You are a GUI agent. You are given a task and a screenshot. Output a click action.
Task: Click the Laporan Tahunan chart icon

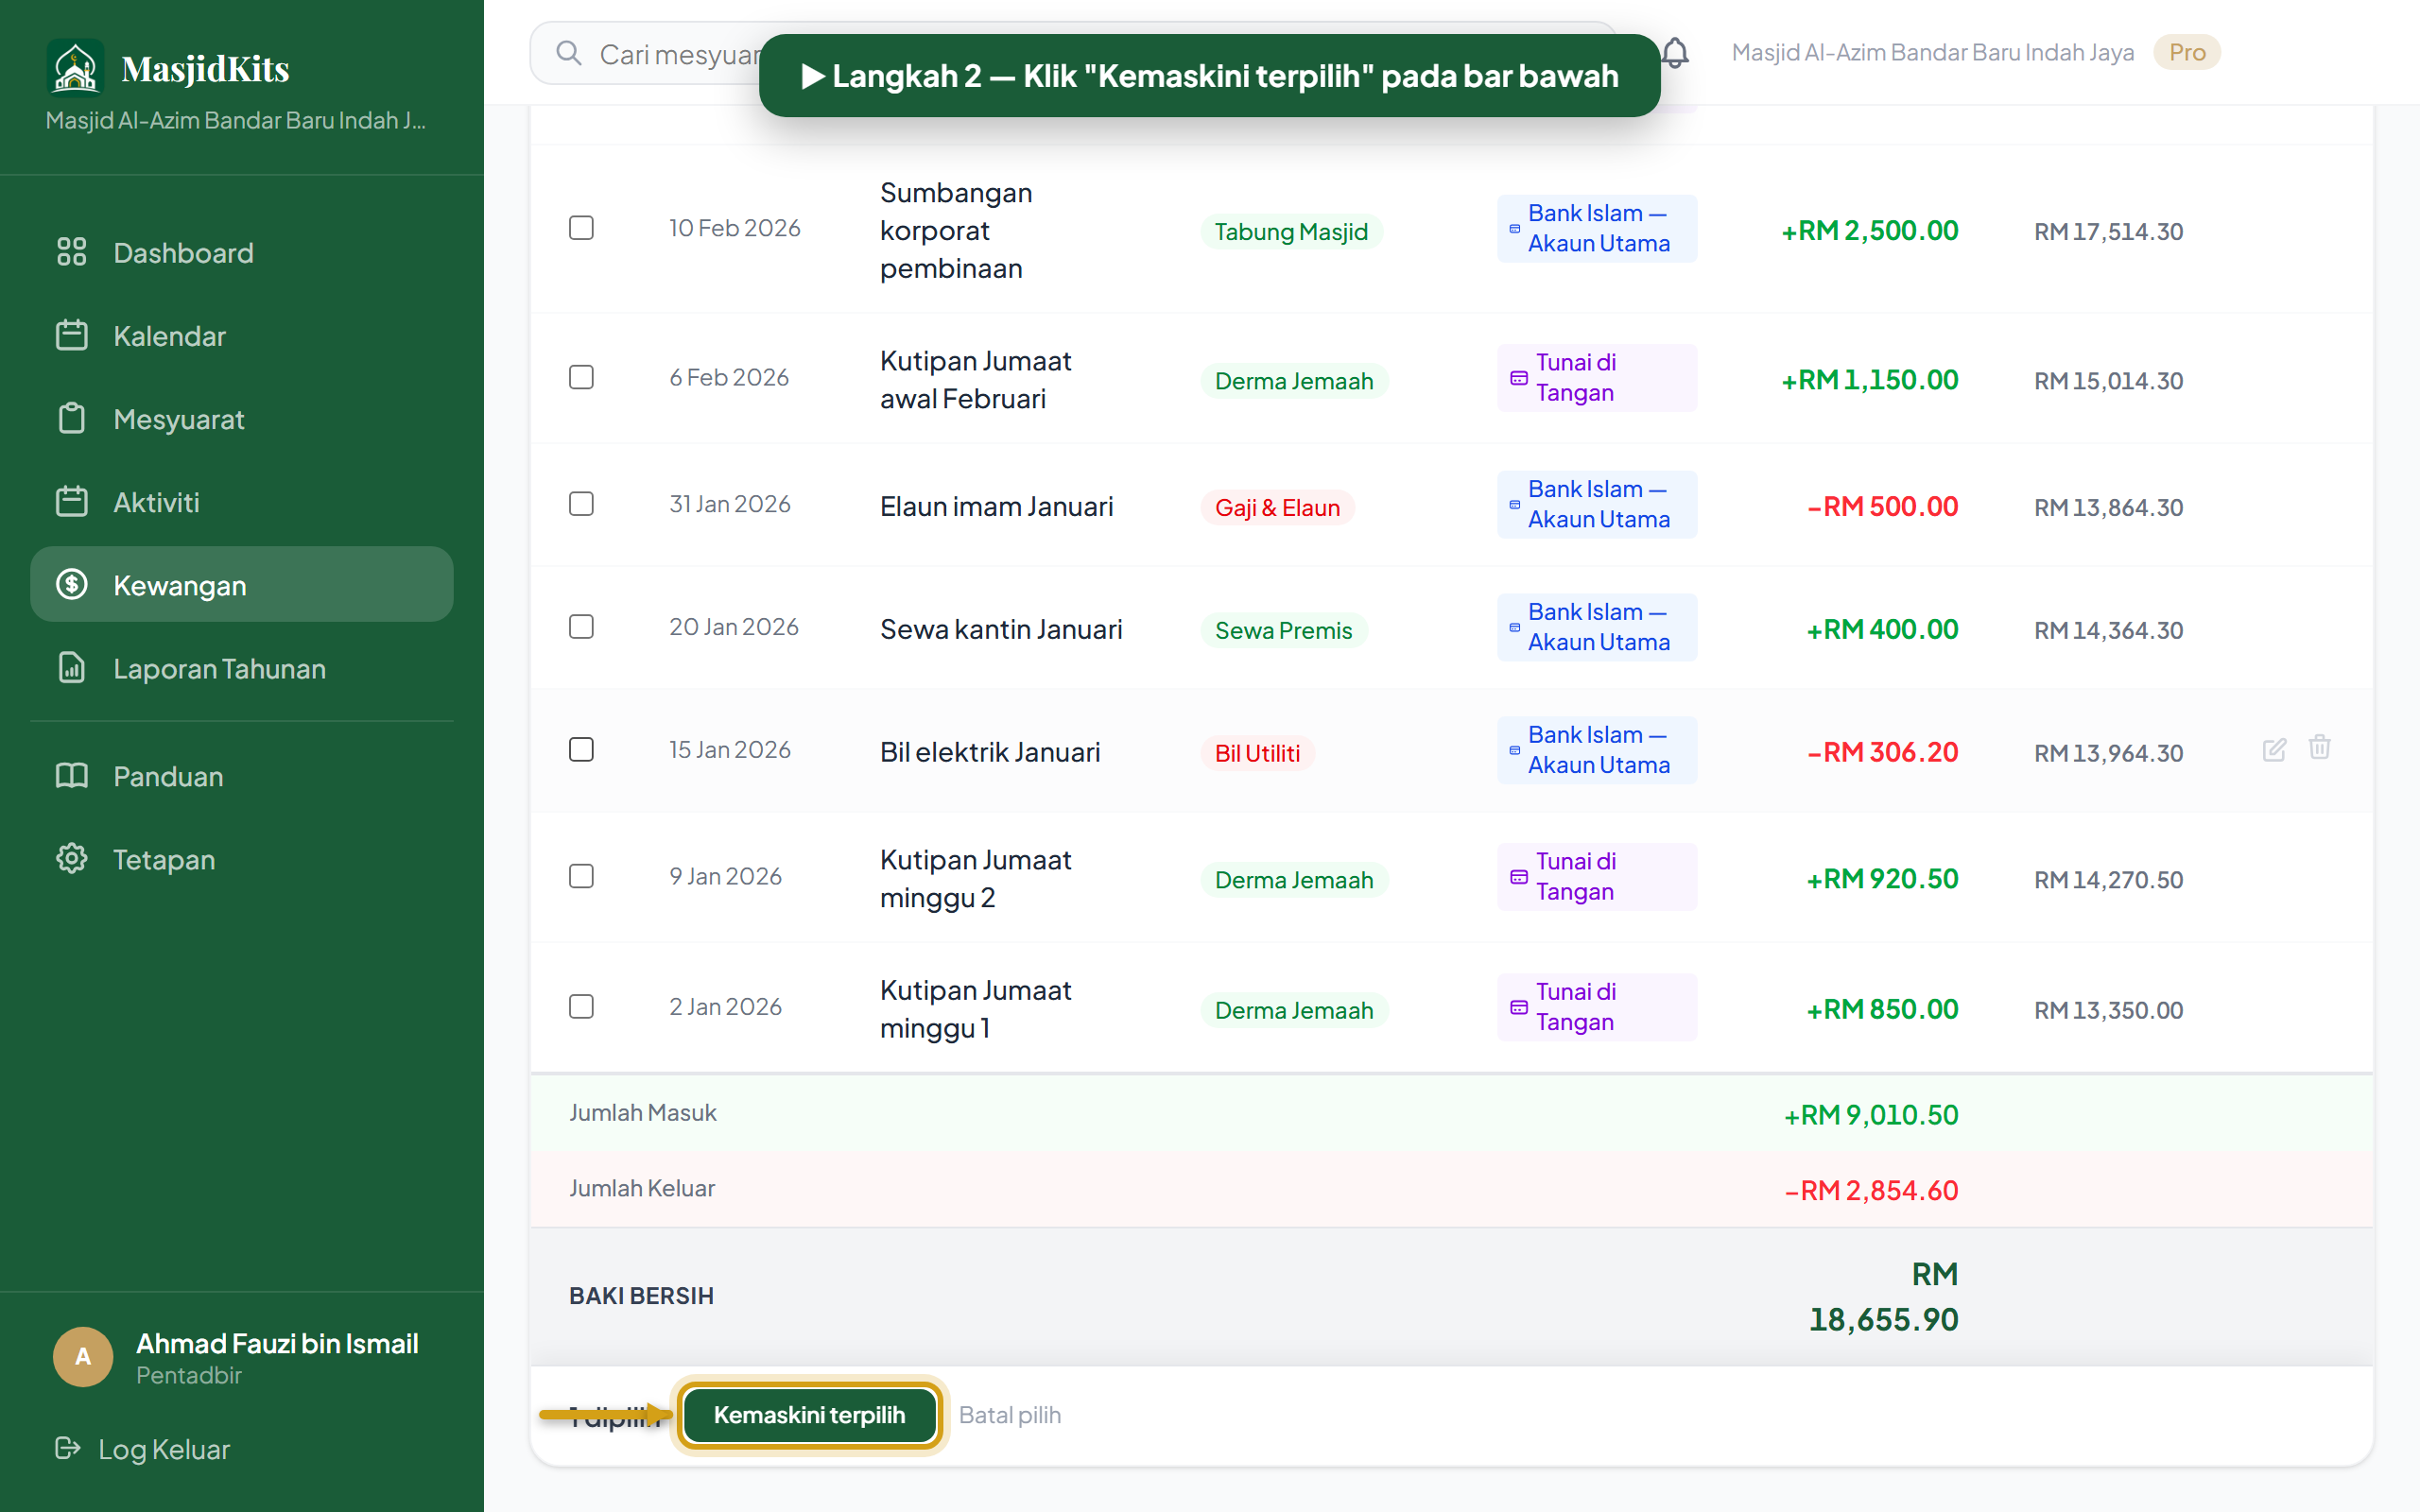pos(71,667)
